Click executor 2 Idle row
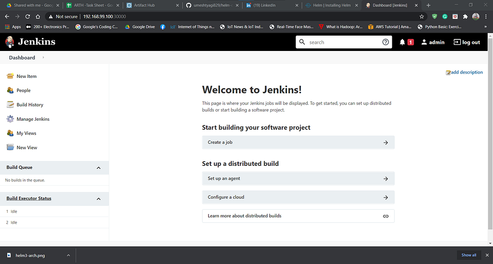493x264 pixels. click(x=54, y=223)
